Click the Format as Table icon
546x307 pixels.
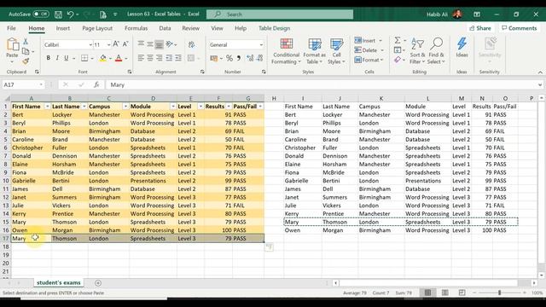[315, 44]
